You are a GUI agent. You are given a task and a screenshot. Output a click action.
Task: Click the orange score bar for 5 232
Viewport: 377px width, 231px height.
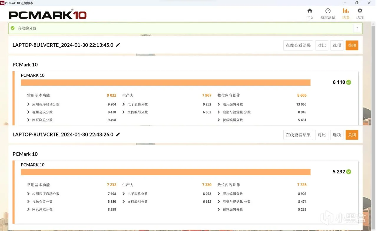166,172
